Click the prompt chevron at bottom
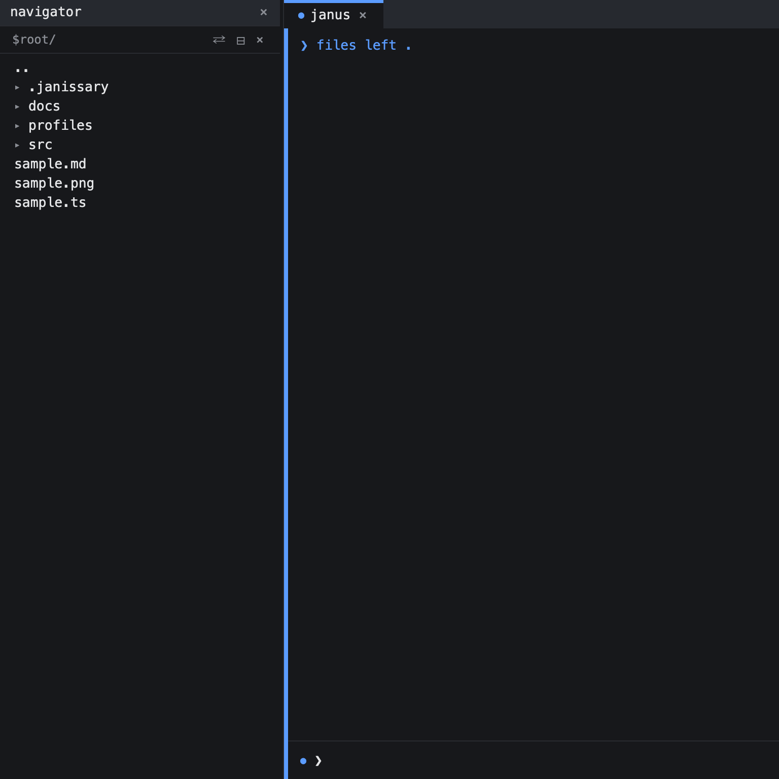 point(318,761)
